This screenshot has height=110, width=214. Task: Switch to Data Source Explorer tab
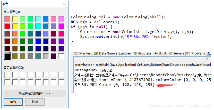point(113,53)
